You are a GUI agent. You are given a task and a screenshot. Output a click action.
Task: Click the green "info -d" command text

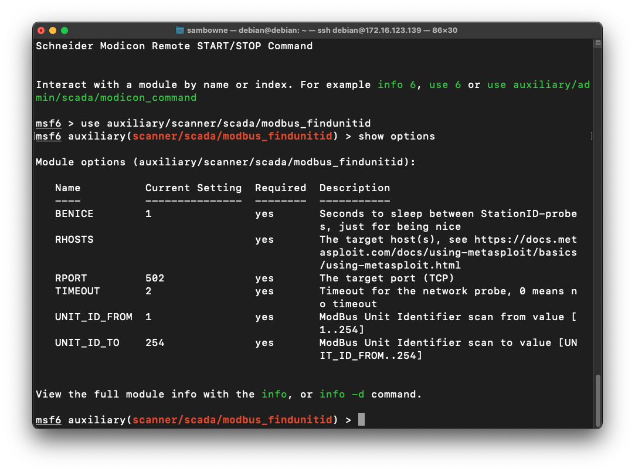pyautogui.click(x=342, y=394)
